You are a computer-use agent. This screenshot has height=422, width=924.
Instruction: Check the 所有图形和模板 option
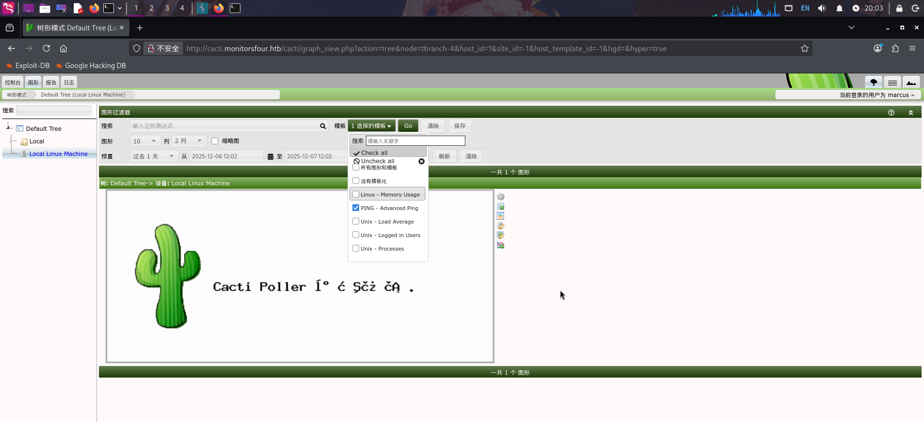pyautogui.click(x=356, y=168)
